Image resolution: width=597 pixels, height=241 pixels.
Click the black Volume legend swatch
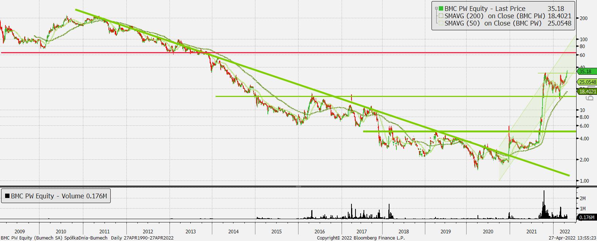pyautogui.click(x=7, y=196)
